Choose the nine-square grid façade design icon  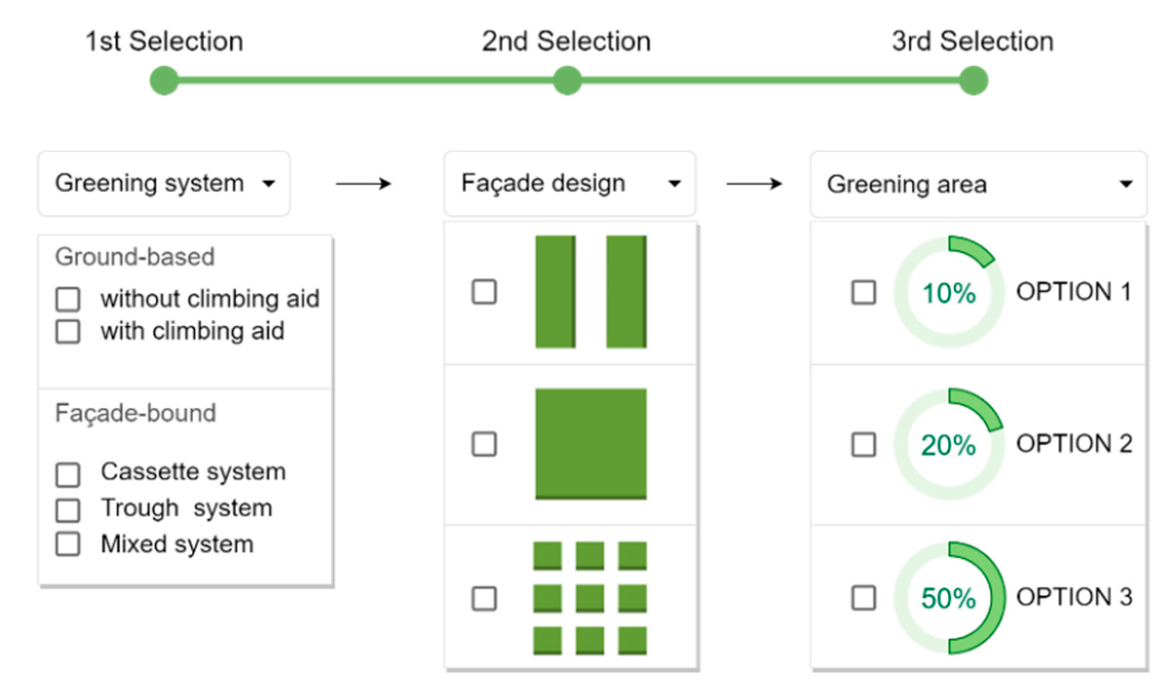[x=590, y=598]
